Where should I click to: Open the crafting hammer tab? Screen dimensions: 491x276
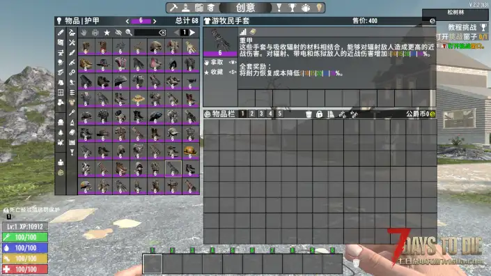pyautogui.click(x=173, y=8)
